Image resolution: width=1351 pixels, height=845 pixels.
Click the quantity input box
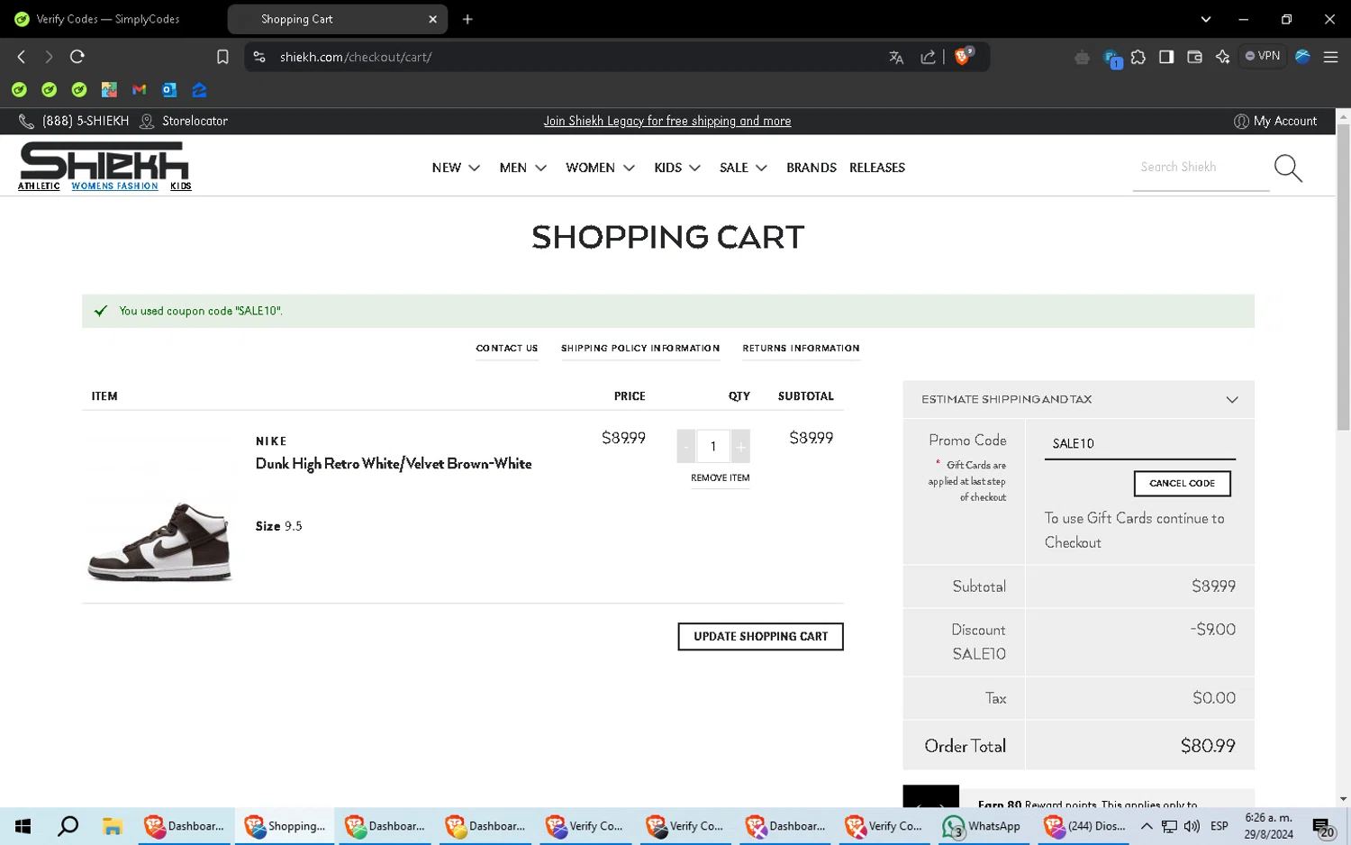(x=713, y=446)
